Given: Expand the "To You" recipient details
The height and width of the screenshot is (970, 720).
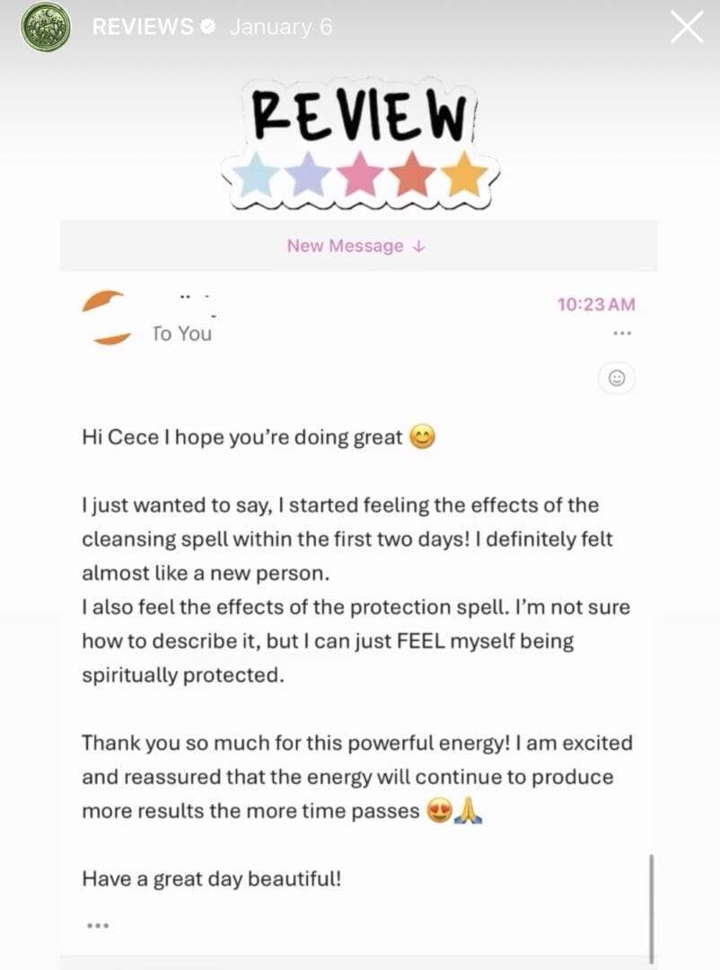Looking at the screenshot, I should coord(181,333).
